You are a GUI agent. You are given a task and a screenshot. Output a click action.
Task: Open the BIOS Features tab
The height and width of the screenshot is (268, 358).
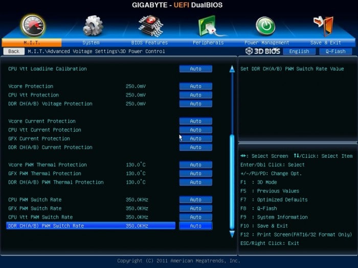coord(149,42)
